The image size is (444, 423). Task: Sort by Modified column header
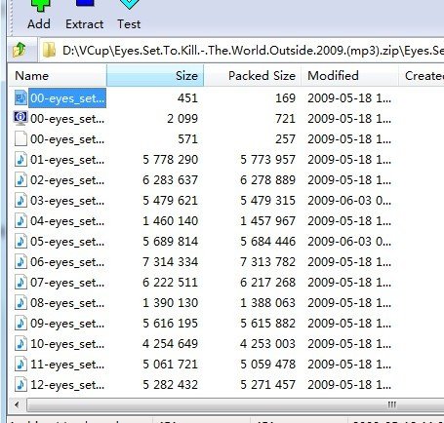click(349, 76)
